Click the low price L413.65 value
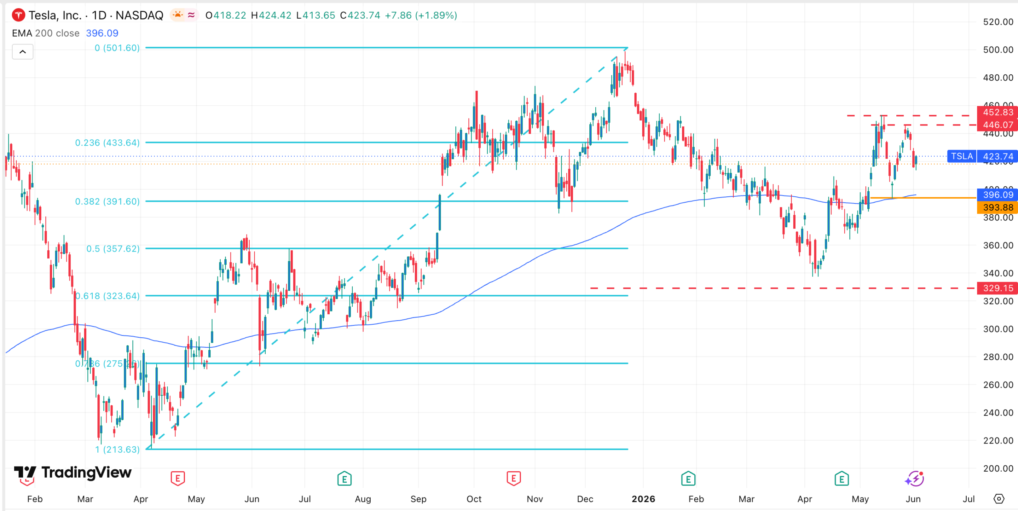The image size is (1018, 511). pyautogui.click(x=316, y=15)
